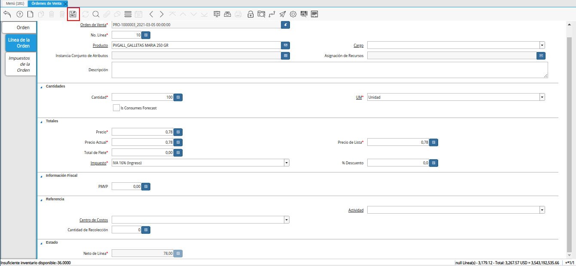The width and height of the screenshot is (576, 266).
Task: Open the gear Process icon in toolbar
Action: point(293,14)
